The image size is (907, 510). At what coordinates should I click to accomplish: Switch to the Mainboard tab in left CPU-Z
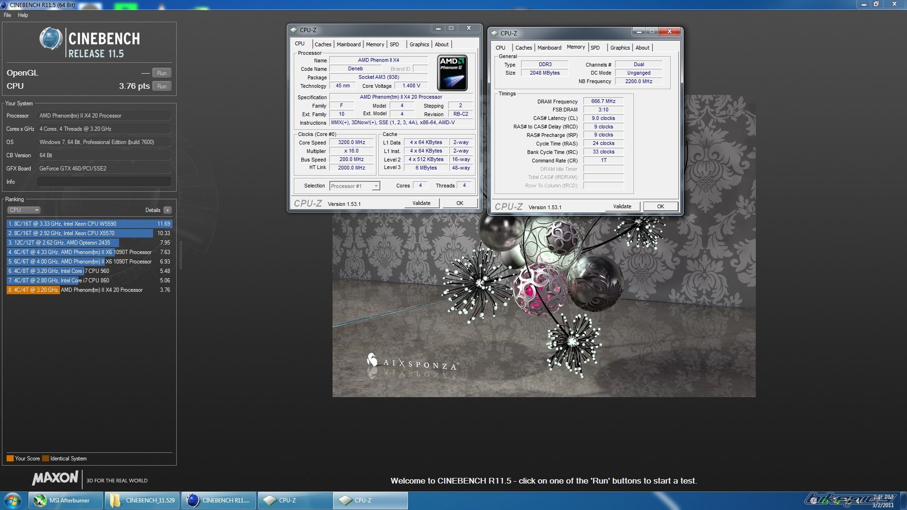point(349,44)
